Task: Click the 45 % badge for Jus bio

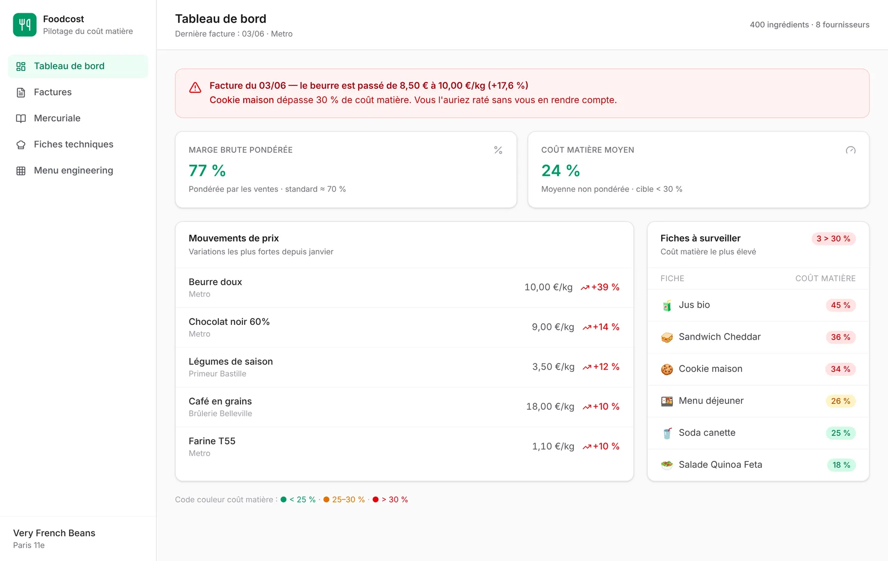Action: tap(841, 306)
